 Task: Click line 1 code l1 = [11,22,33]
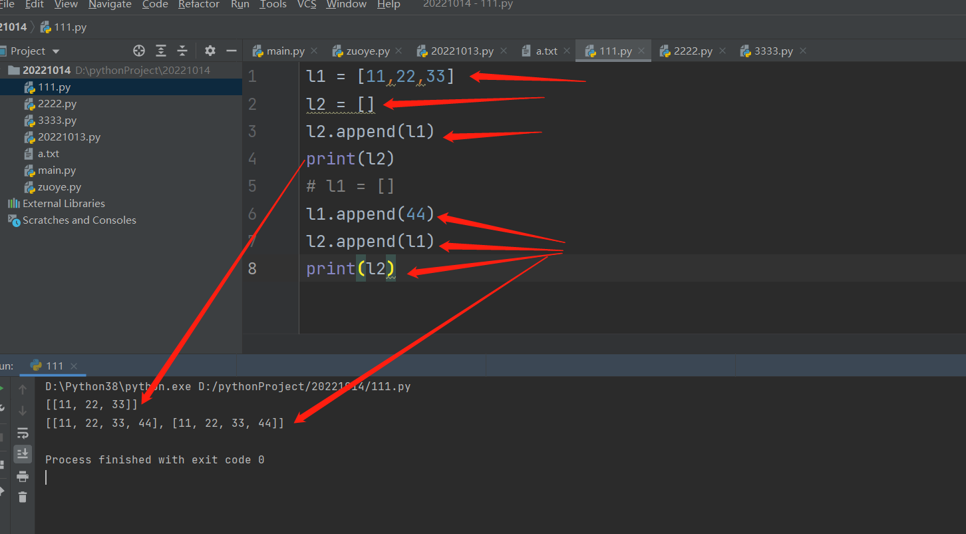pos(381,77)
